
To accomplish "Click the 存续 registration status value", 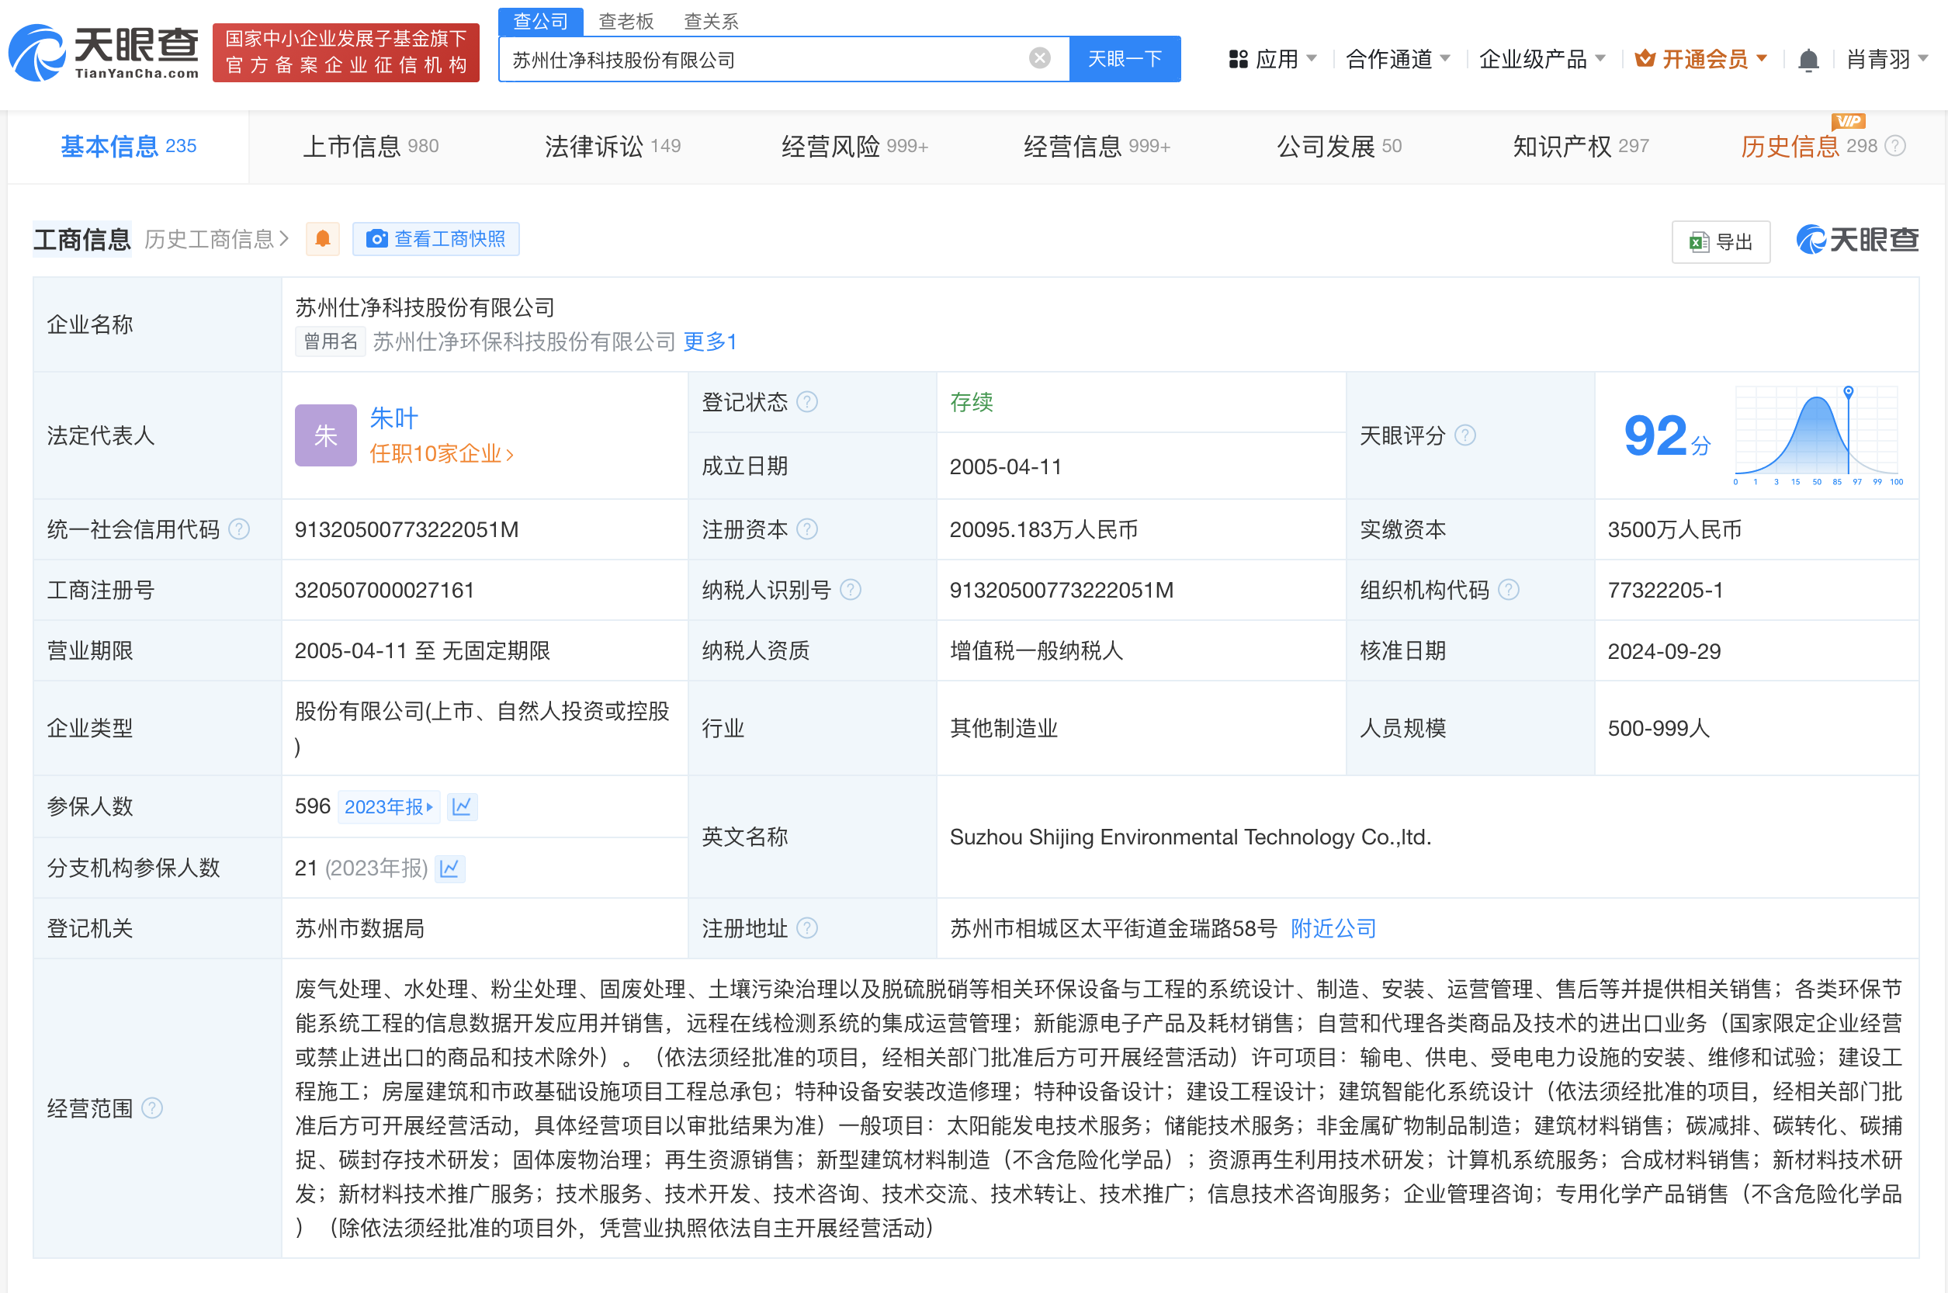I will click(971, 401).
